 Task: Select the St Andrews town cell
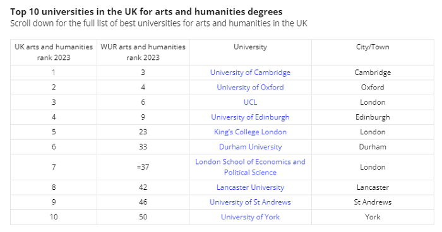coord(373,202)
